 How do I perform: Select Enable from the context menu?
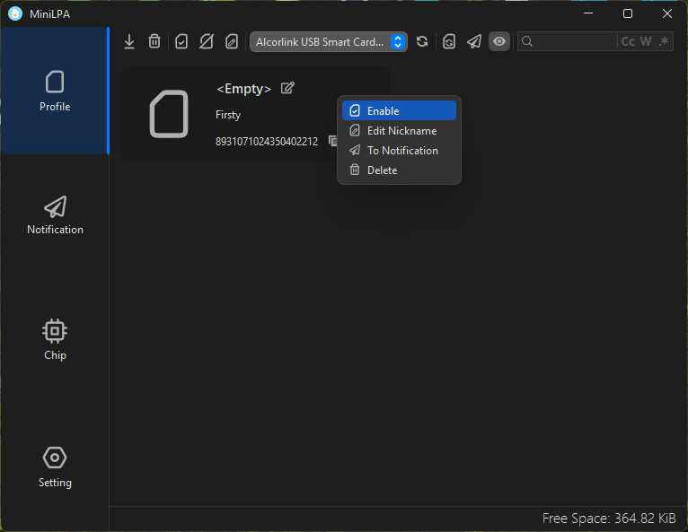(399, 110)
